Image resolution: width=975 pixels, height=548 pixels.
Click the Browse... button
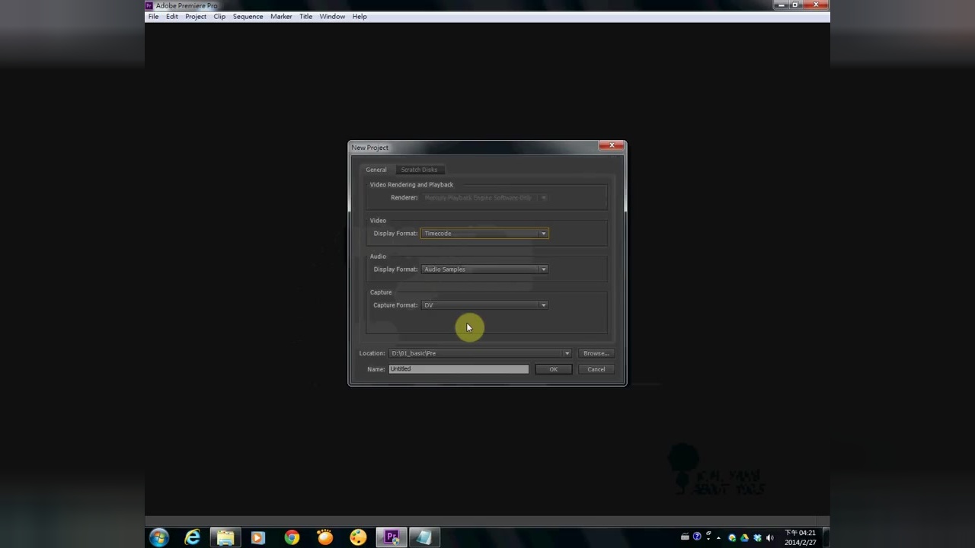(596, 353)
